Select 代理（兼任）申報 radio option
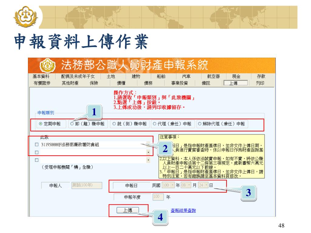 155,124
